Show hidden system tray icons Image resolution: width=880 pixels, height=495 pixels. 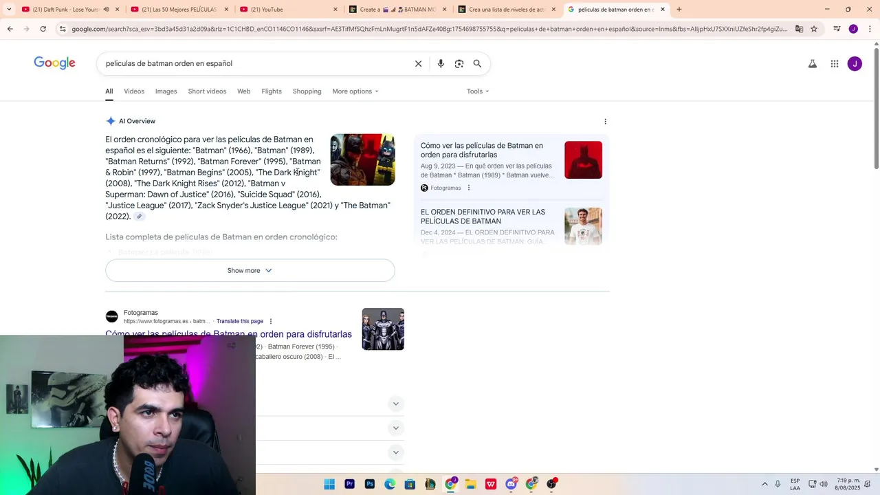coord(764,484)
